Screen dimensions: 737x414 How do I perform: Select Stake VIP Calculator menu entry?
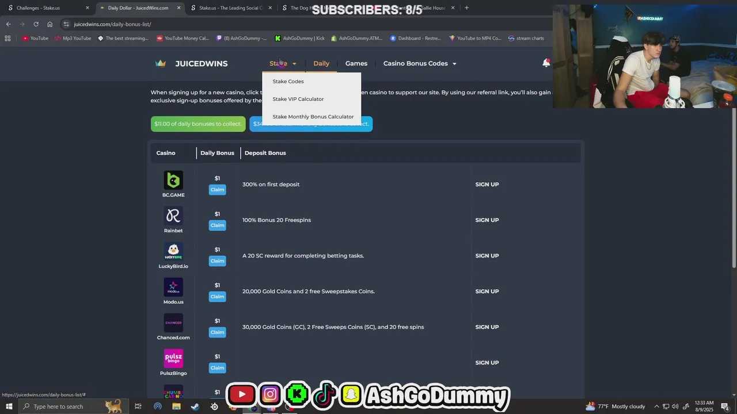298,99
